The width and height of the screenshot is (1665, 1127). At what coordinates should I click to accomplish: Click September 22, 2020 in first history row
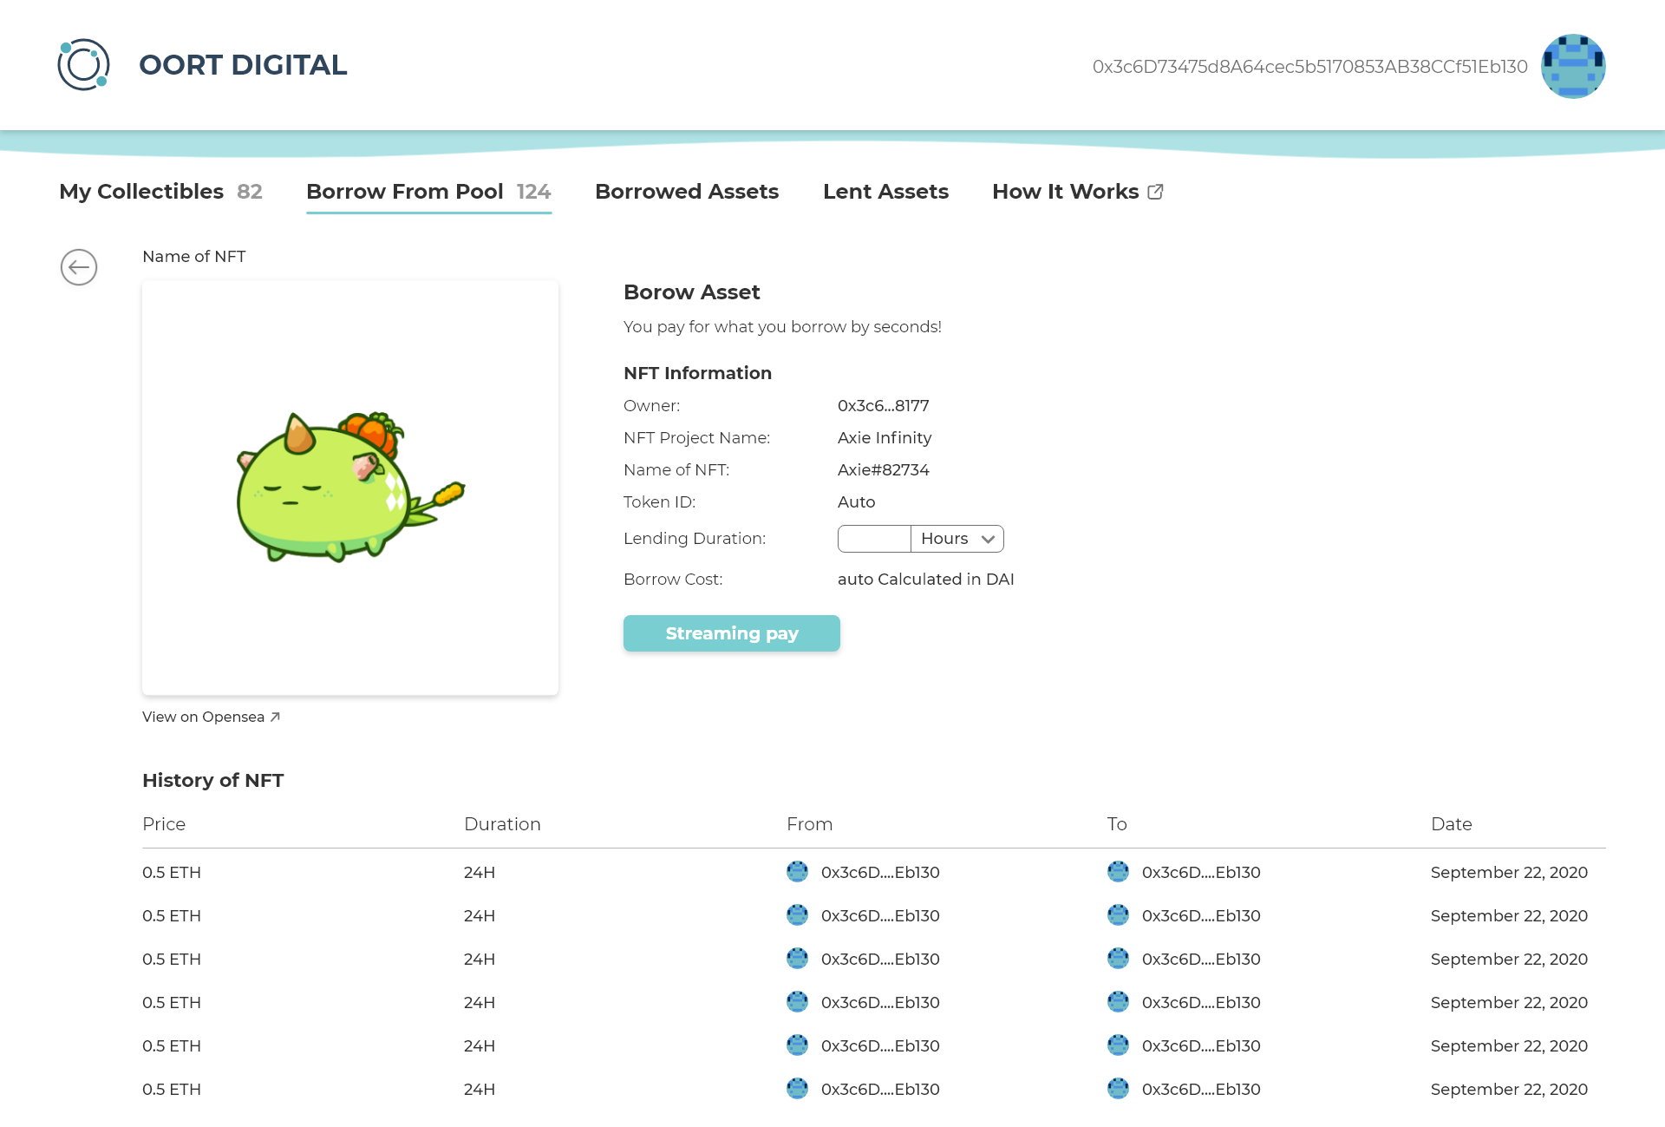1509,873
